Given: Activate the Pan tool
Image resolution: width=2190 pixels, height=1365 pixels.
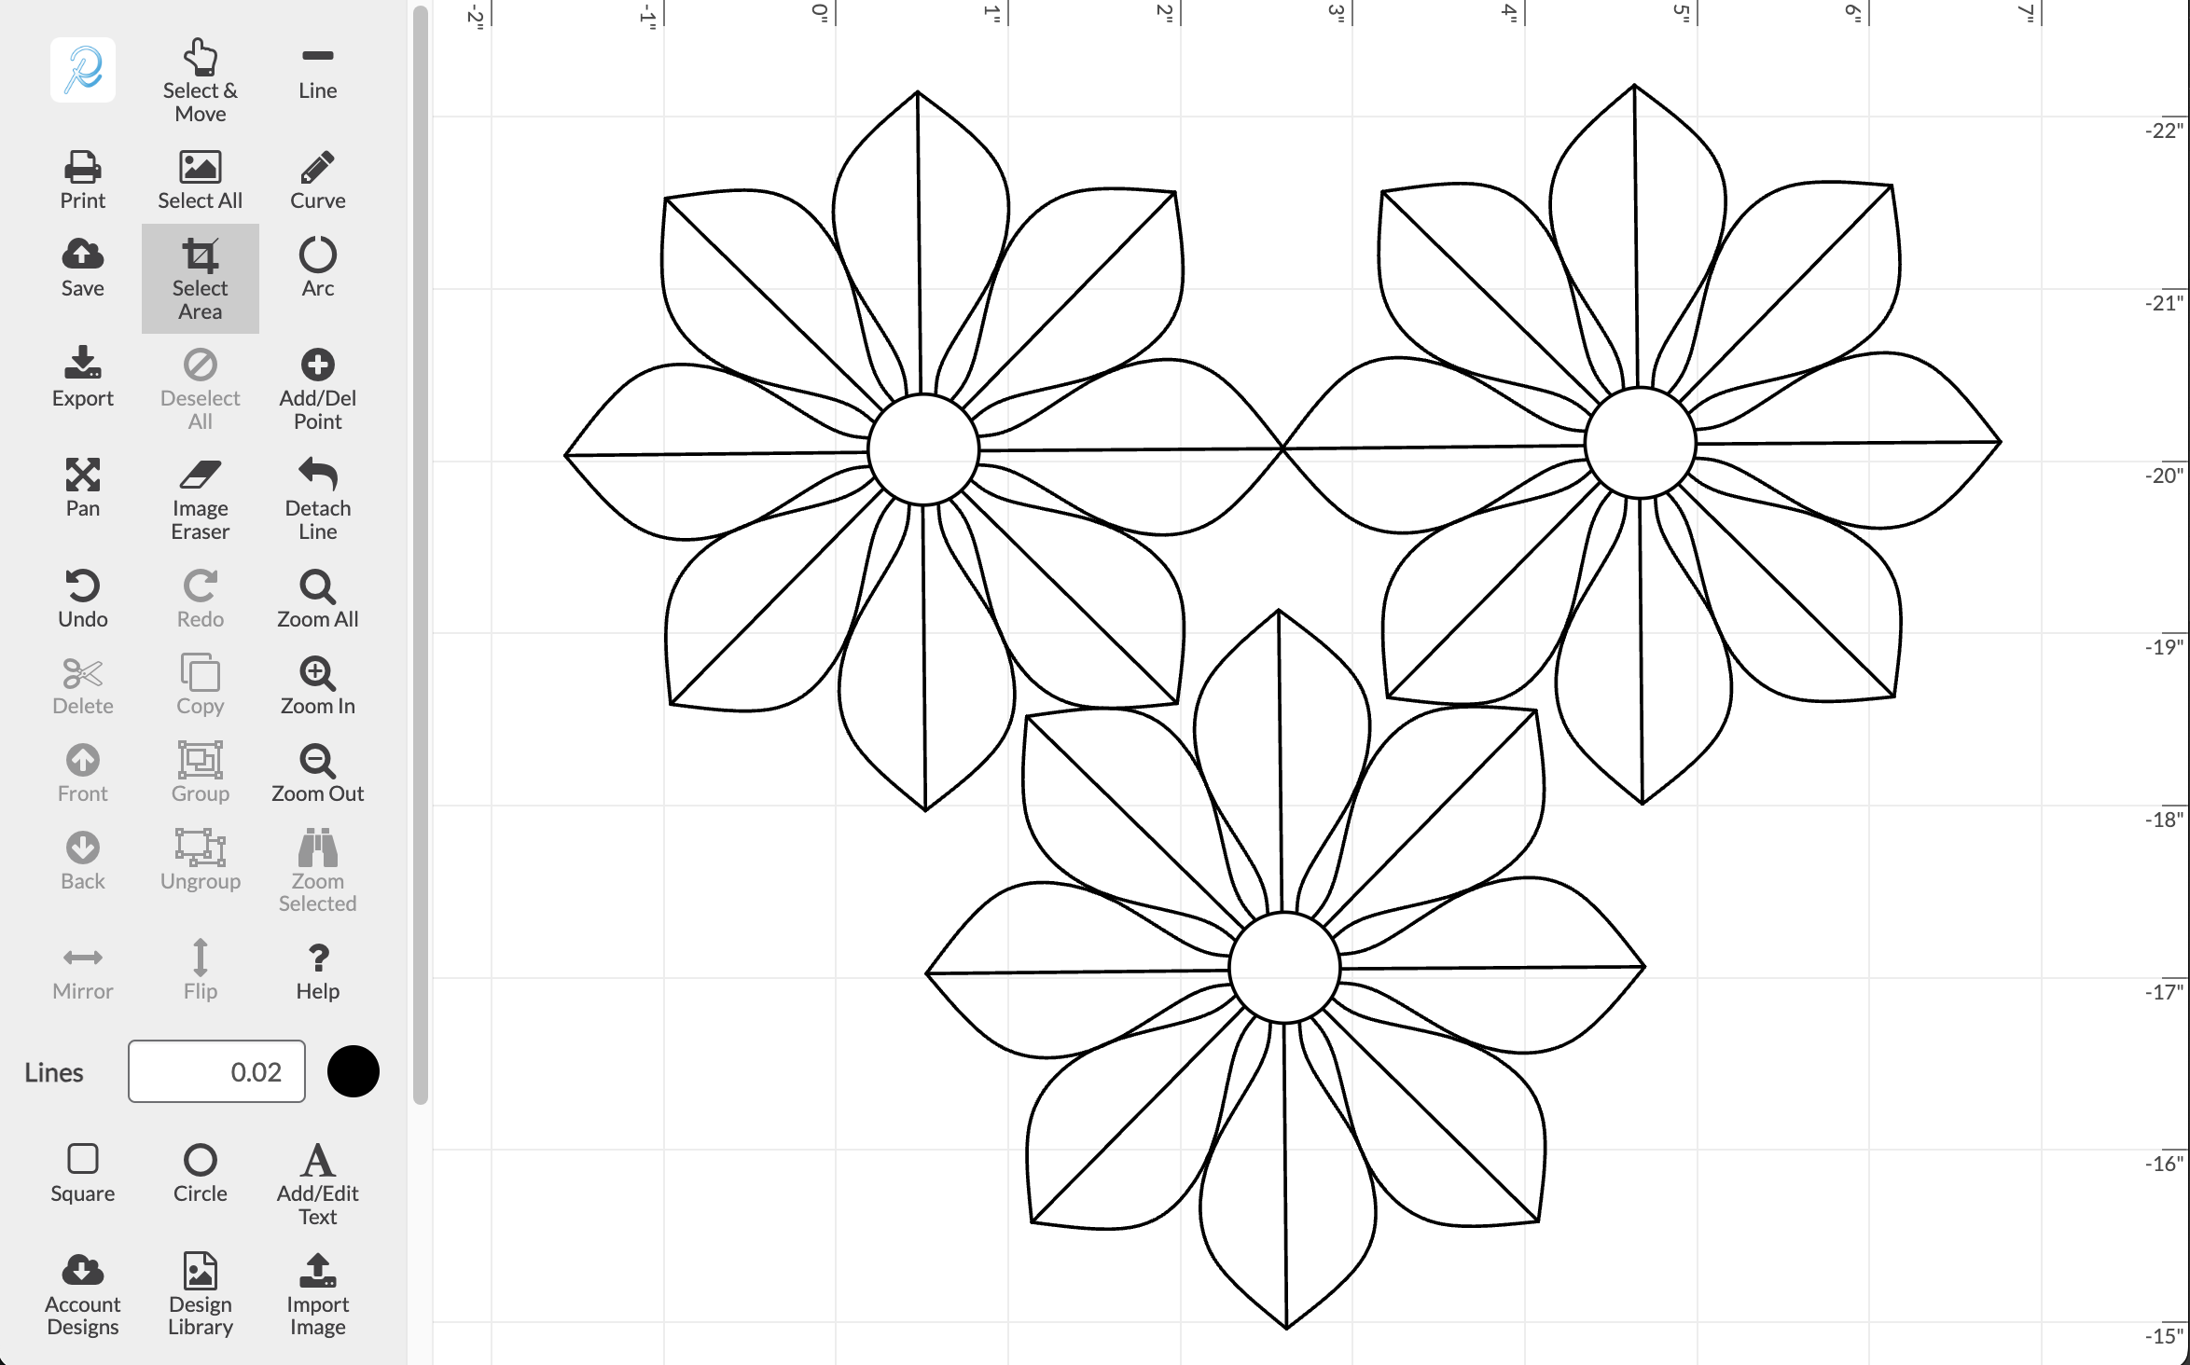Looking at the screenshot, I should (x=82, y=488).
